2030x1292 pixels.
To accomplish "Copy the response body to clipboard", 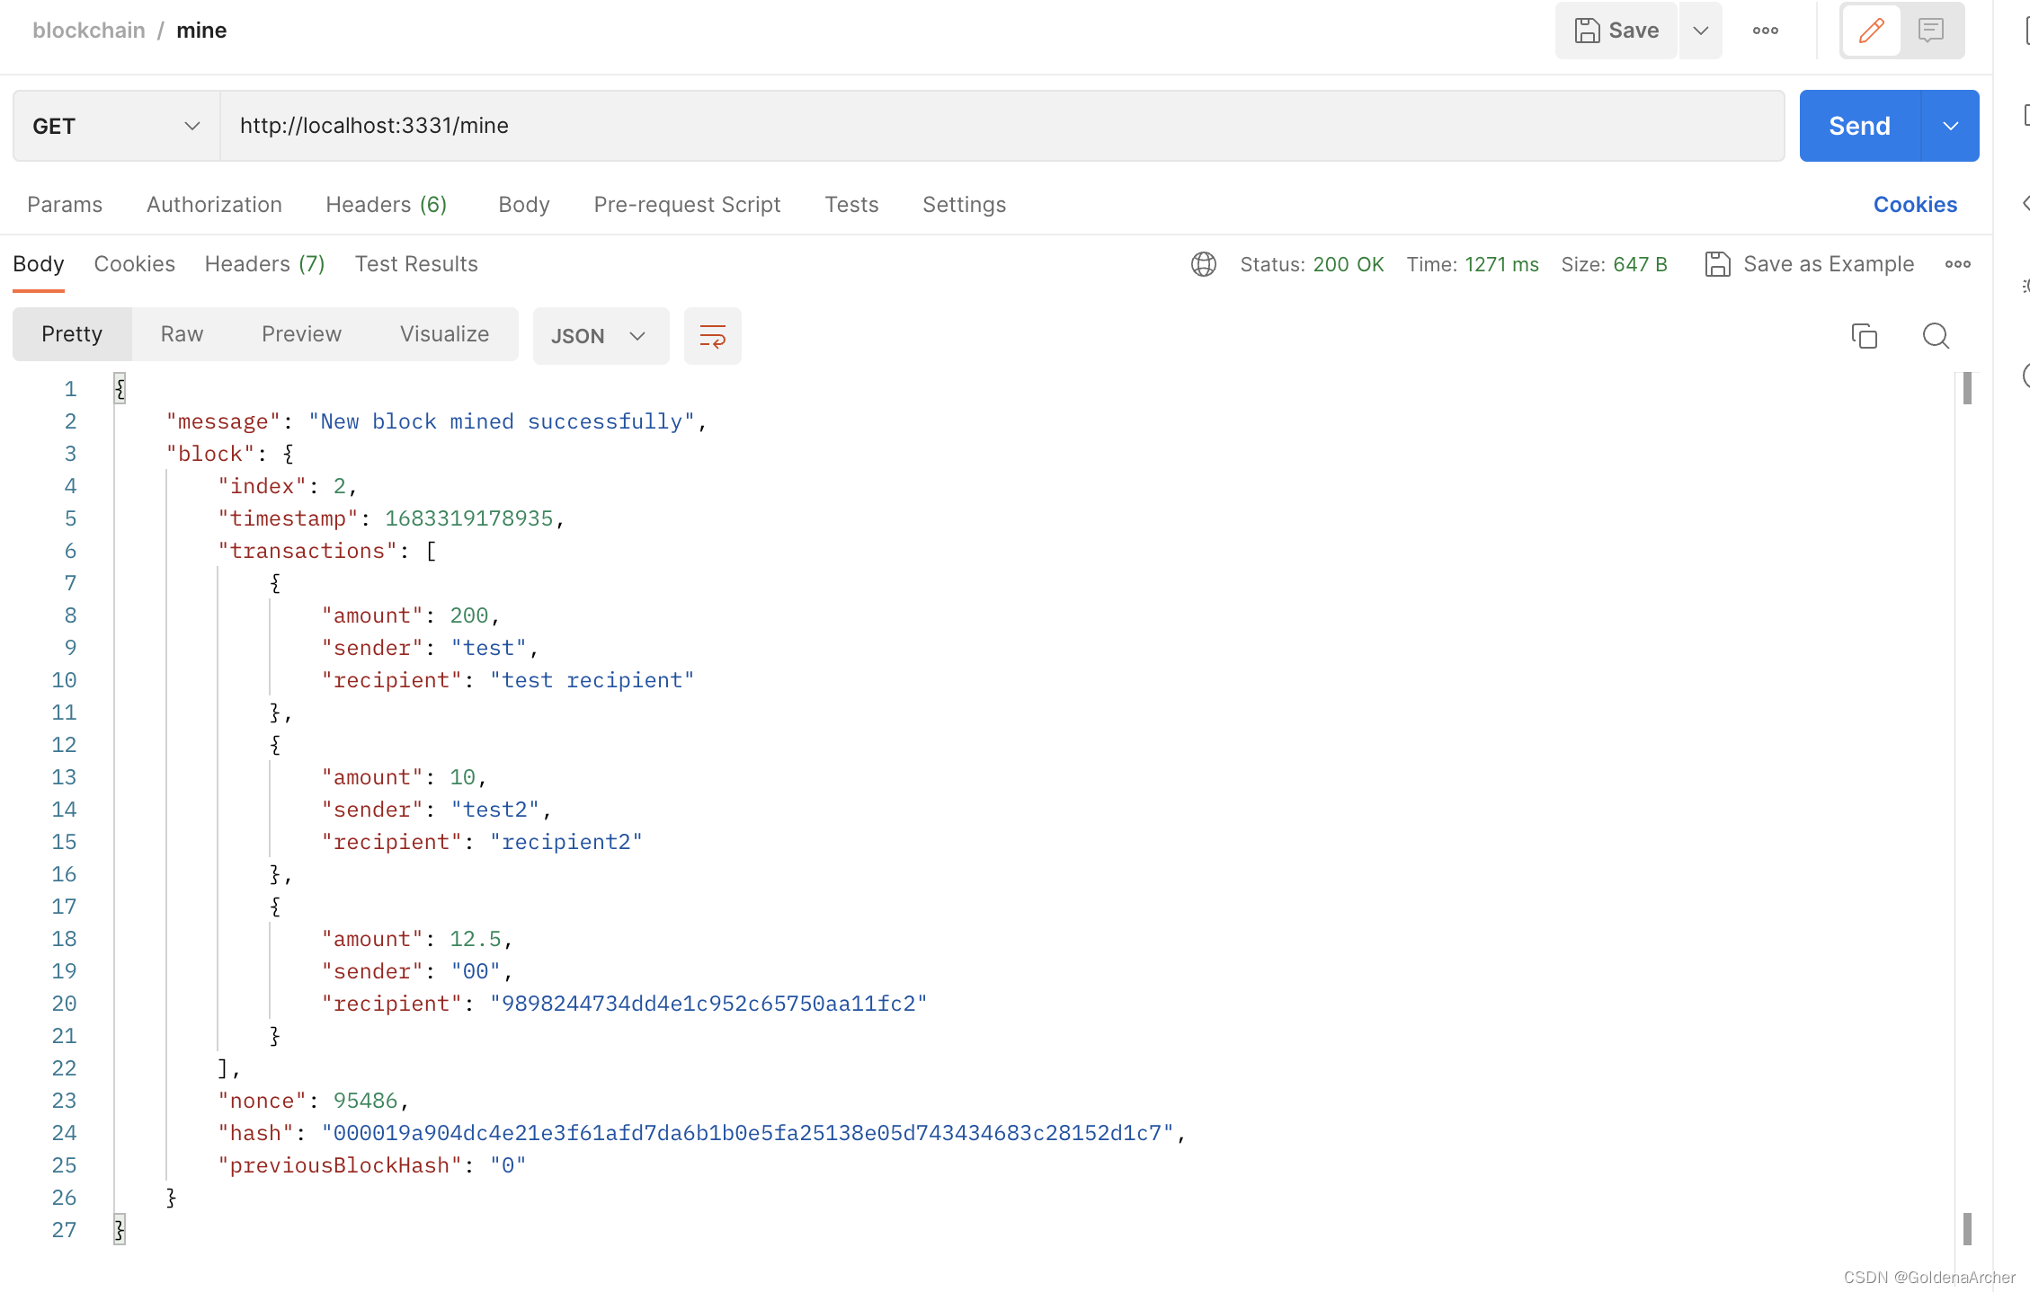I will tap(1865, 336).
